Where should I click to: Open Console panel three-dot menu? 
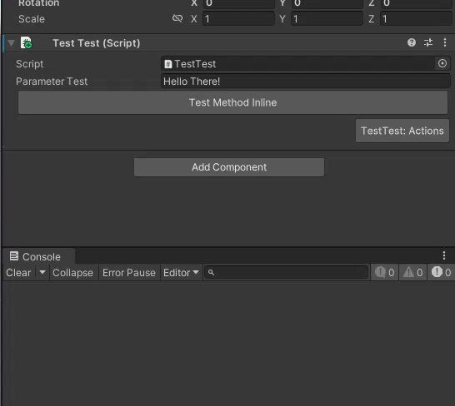point(444,255)
